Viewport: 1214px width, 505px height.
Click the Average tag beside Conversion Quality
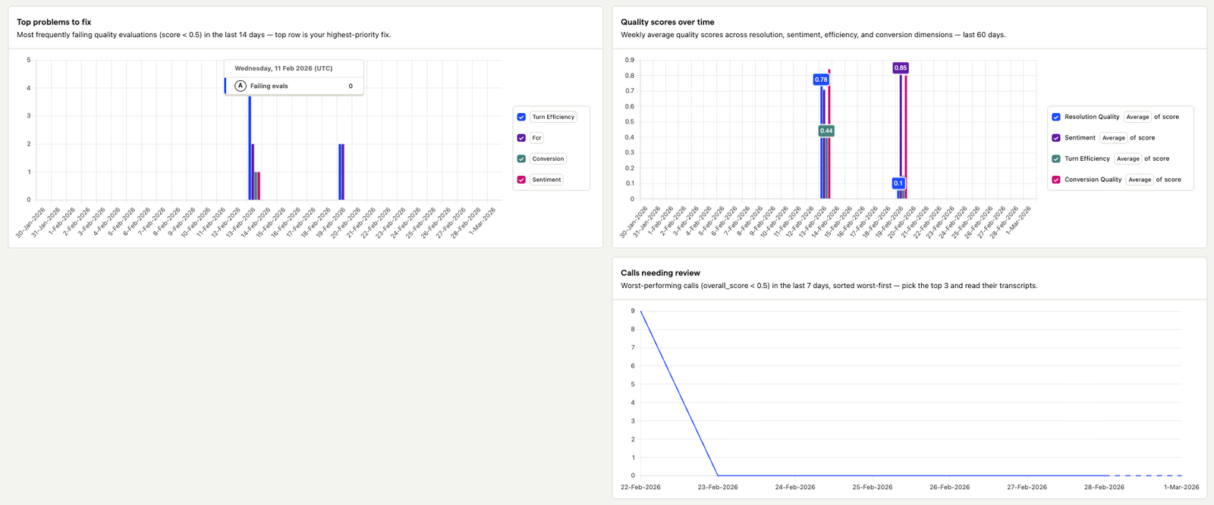(1140, 180)
